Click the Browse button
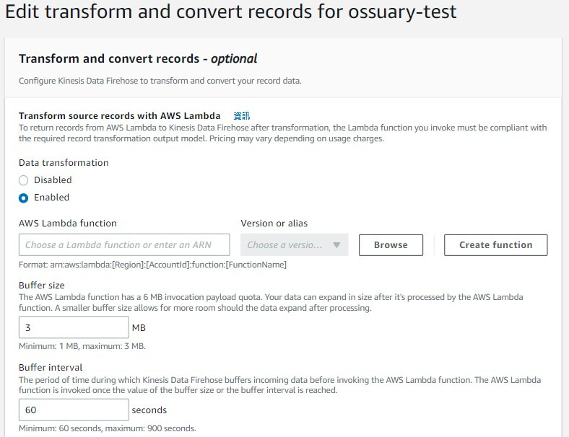569x437 pixels. [x=391, y=245]
